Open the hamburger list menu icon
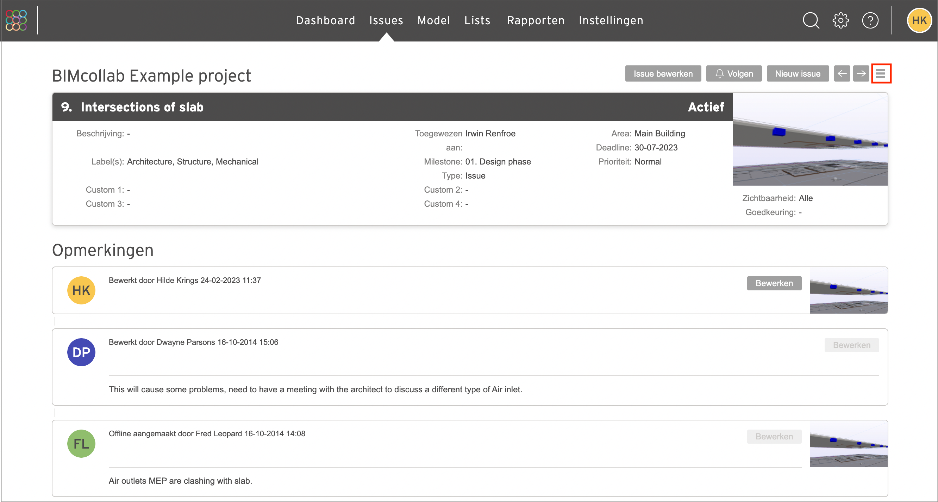938x502 pixels. (881, 74)
